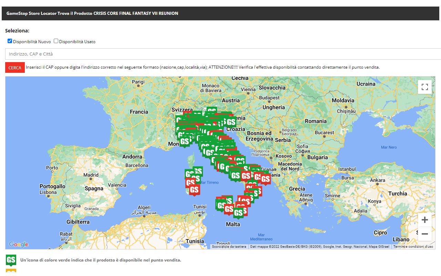
Task: Select green GS marker in southern Sicily
Action: coord(238,213)
